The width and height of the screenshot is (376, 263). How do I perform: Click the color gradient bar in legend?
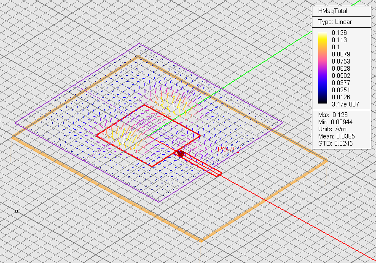point(322,68)
